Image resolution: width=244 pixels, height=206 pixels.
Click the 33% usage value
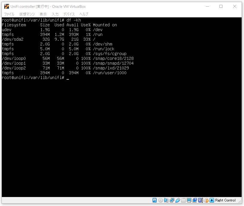tap(87, 39)
